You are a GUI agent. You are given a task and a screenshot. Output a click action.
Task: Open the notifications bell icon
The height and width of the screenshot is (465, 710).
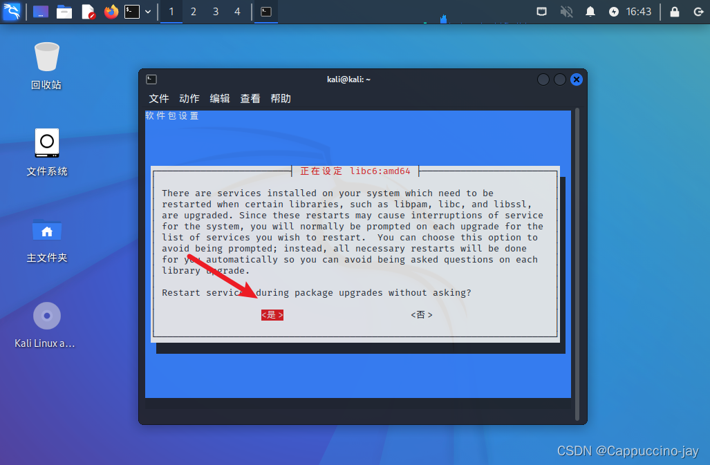pyautogui.click(x=590, y=11)
